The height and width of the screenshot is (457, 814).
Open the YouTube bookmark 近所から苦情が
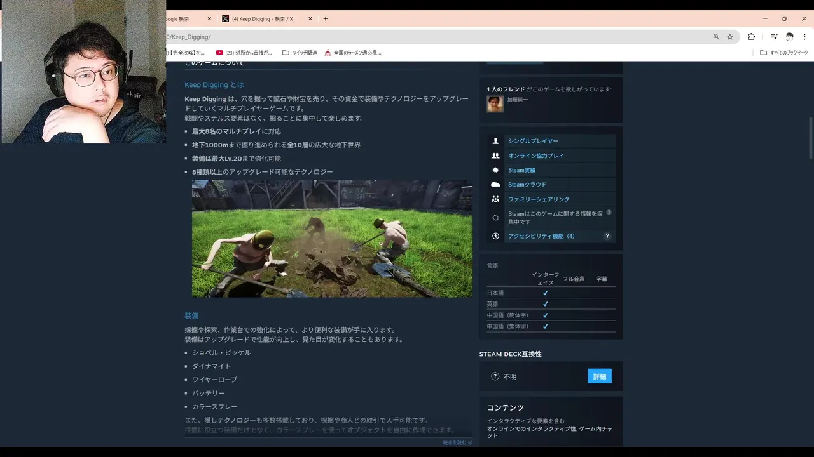pos(244,53)
